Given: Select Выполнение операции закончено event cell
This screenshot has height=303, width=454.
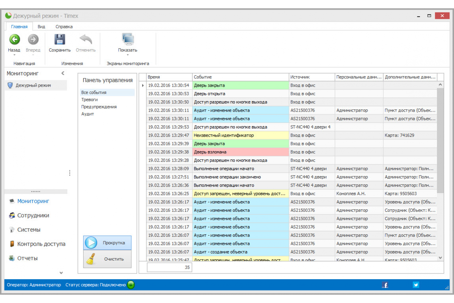Looking at the screenshot, I should click(x=241, y=177).
